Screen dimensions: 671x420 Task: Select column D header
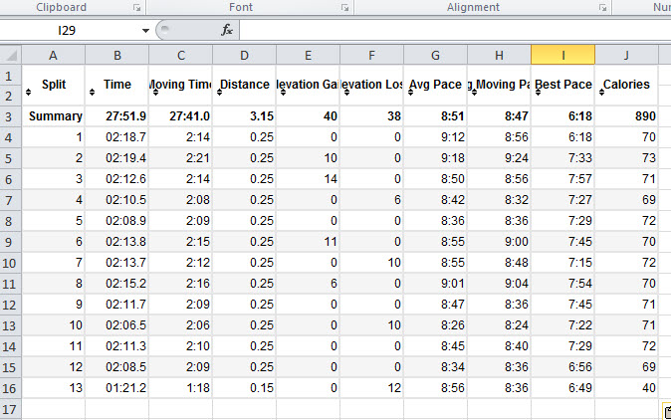click(x=244, y=55)
